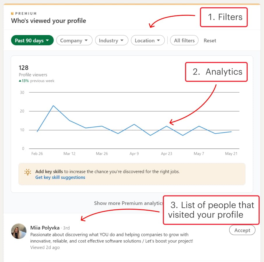The width and height of the screenshot is (264, 262).
Task: Open the Industry filter dropdown
Action: coord(111,41)
